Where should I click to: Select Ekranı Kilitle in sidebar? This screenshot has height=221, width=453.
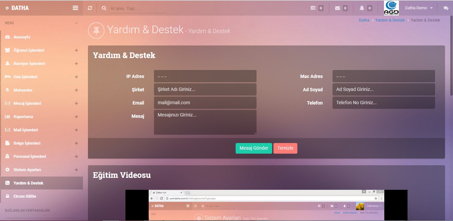coord(25,196)
